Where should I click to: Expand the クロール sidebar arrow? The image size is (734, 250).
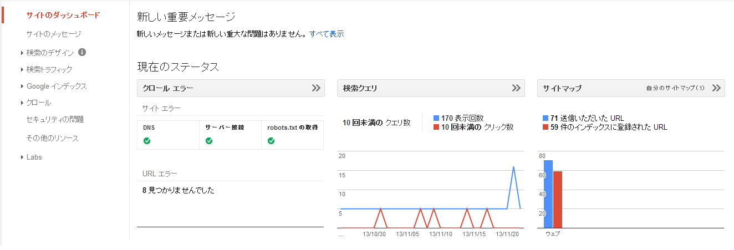[22, 103]
